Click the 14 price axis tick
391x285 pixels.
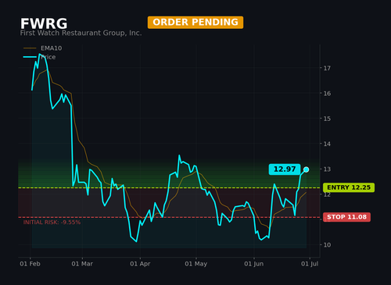pos(327,144)
